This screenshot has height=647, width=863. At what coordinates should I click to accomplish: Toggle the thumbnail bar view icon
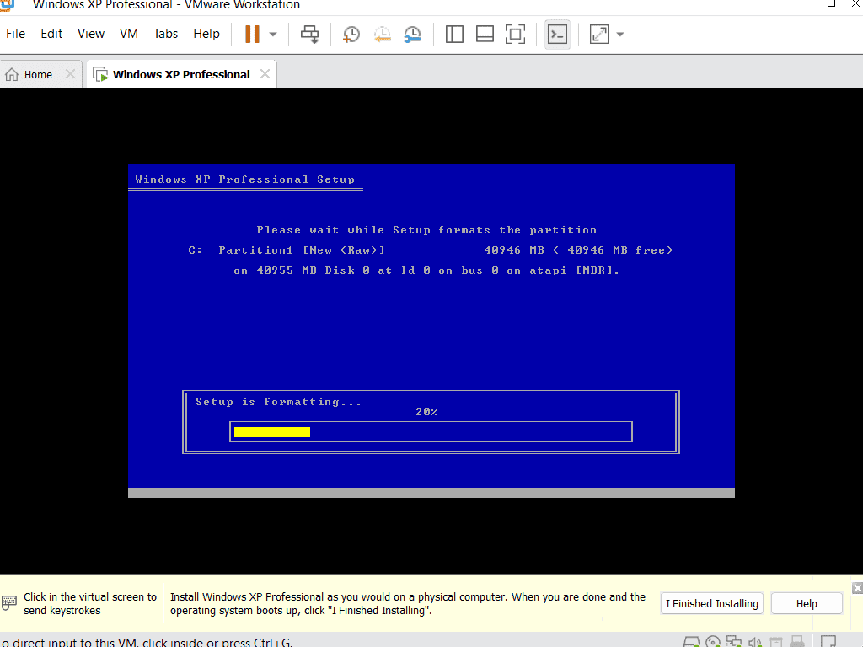tap(485, 34)
